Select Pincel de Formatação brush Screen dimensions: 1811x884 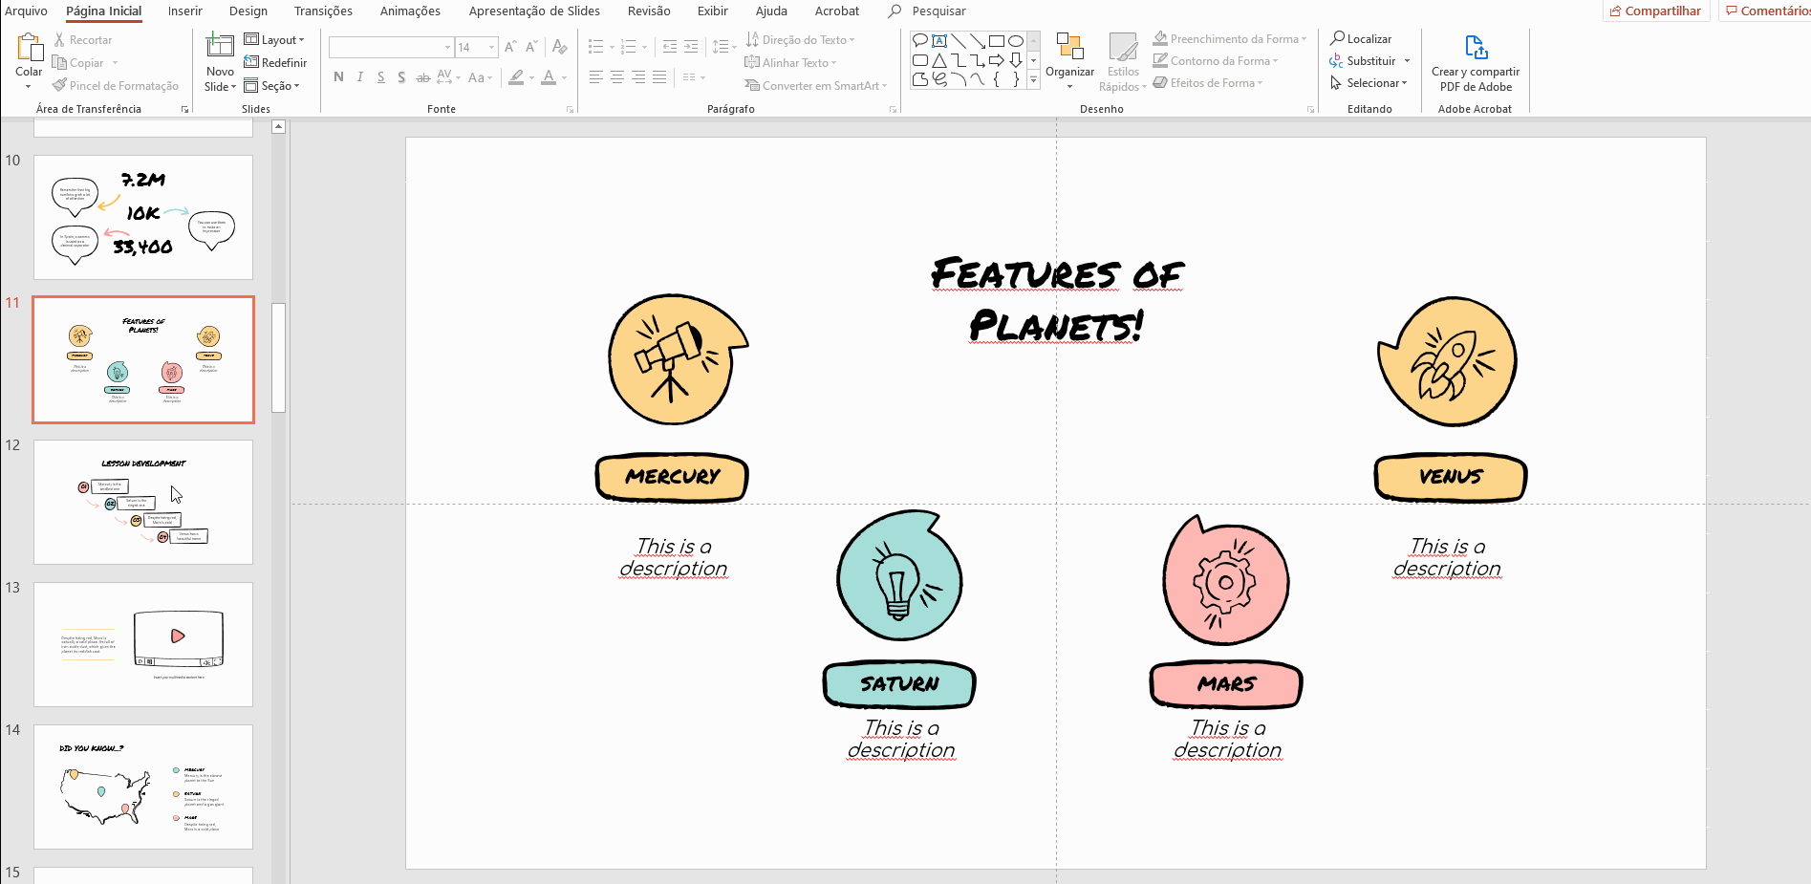click(116, 86)
